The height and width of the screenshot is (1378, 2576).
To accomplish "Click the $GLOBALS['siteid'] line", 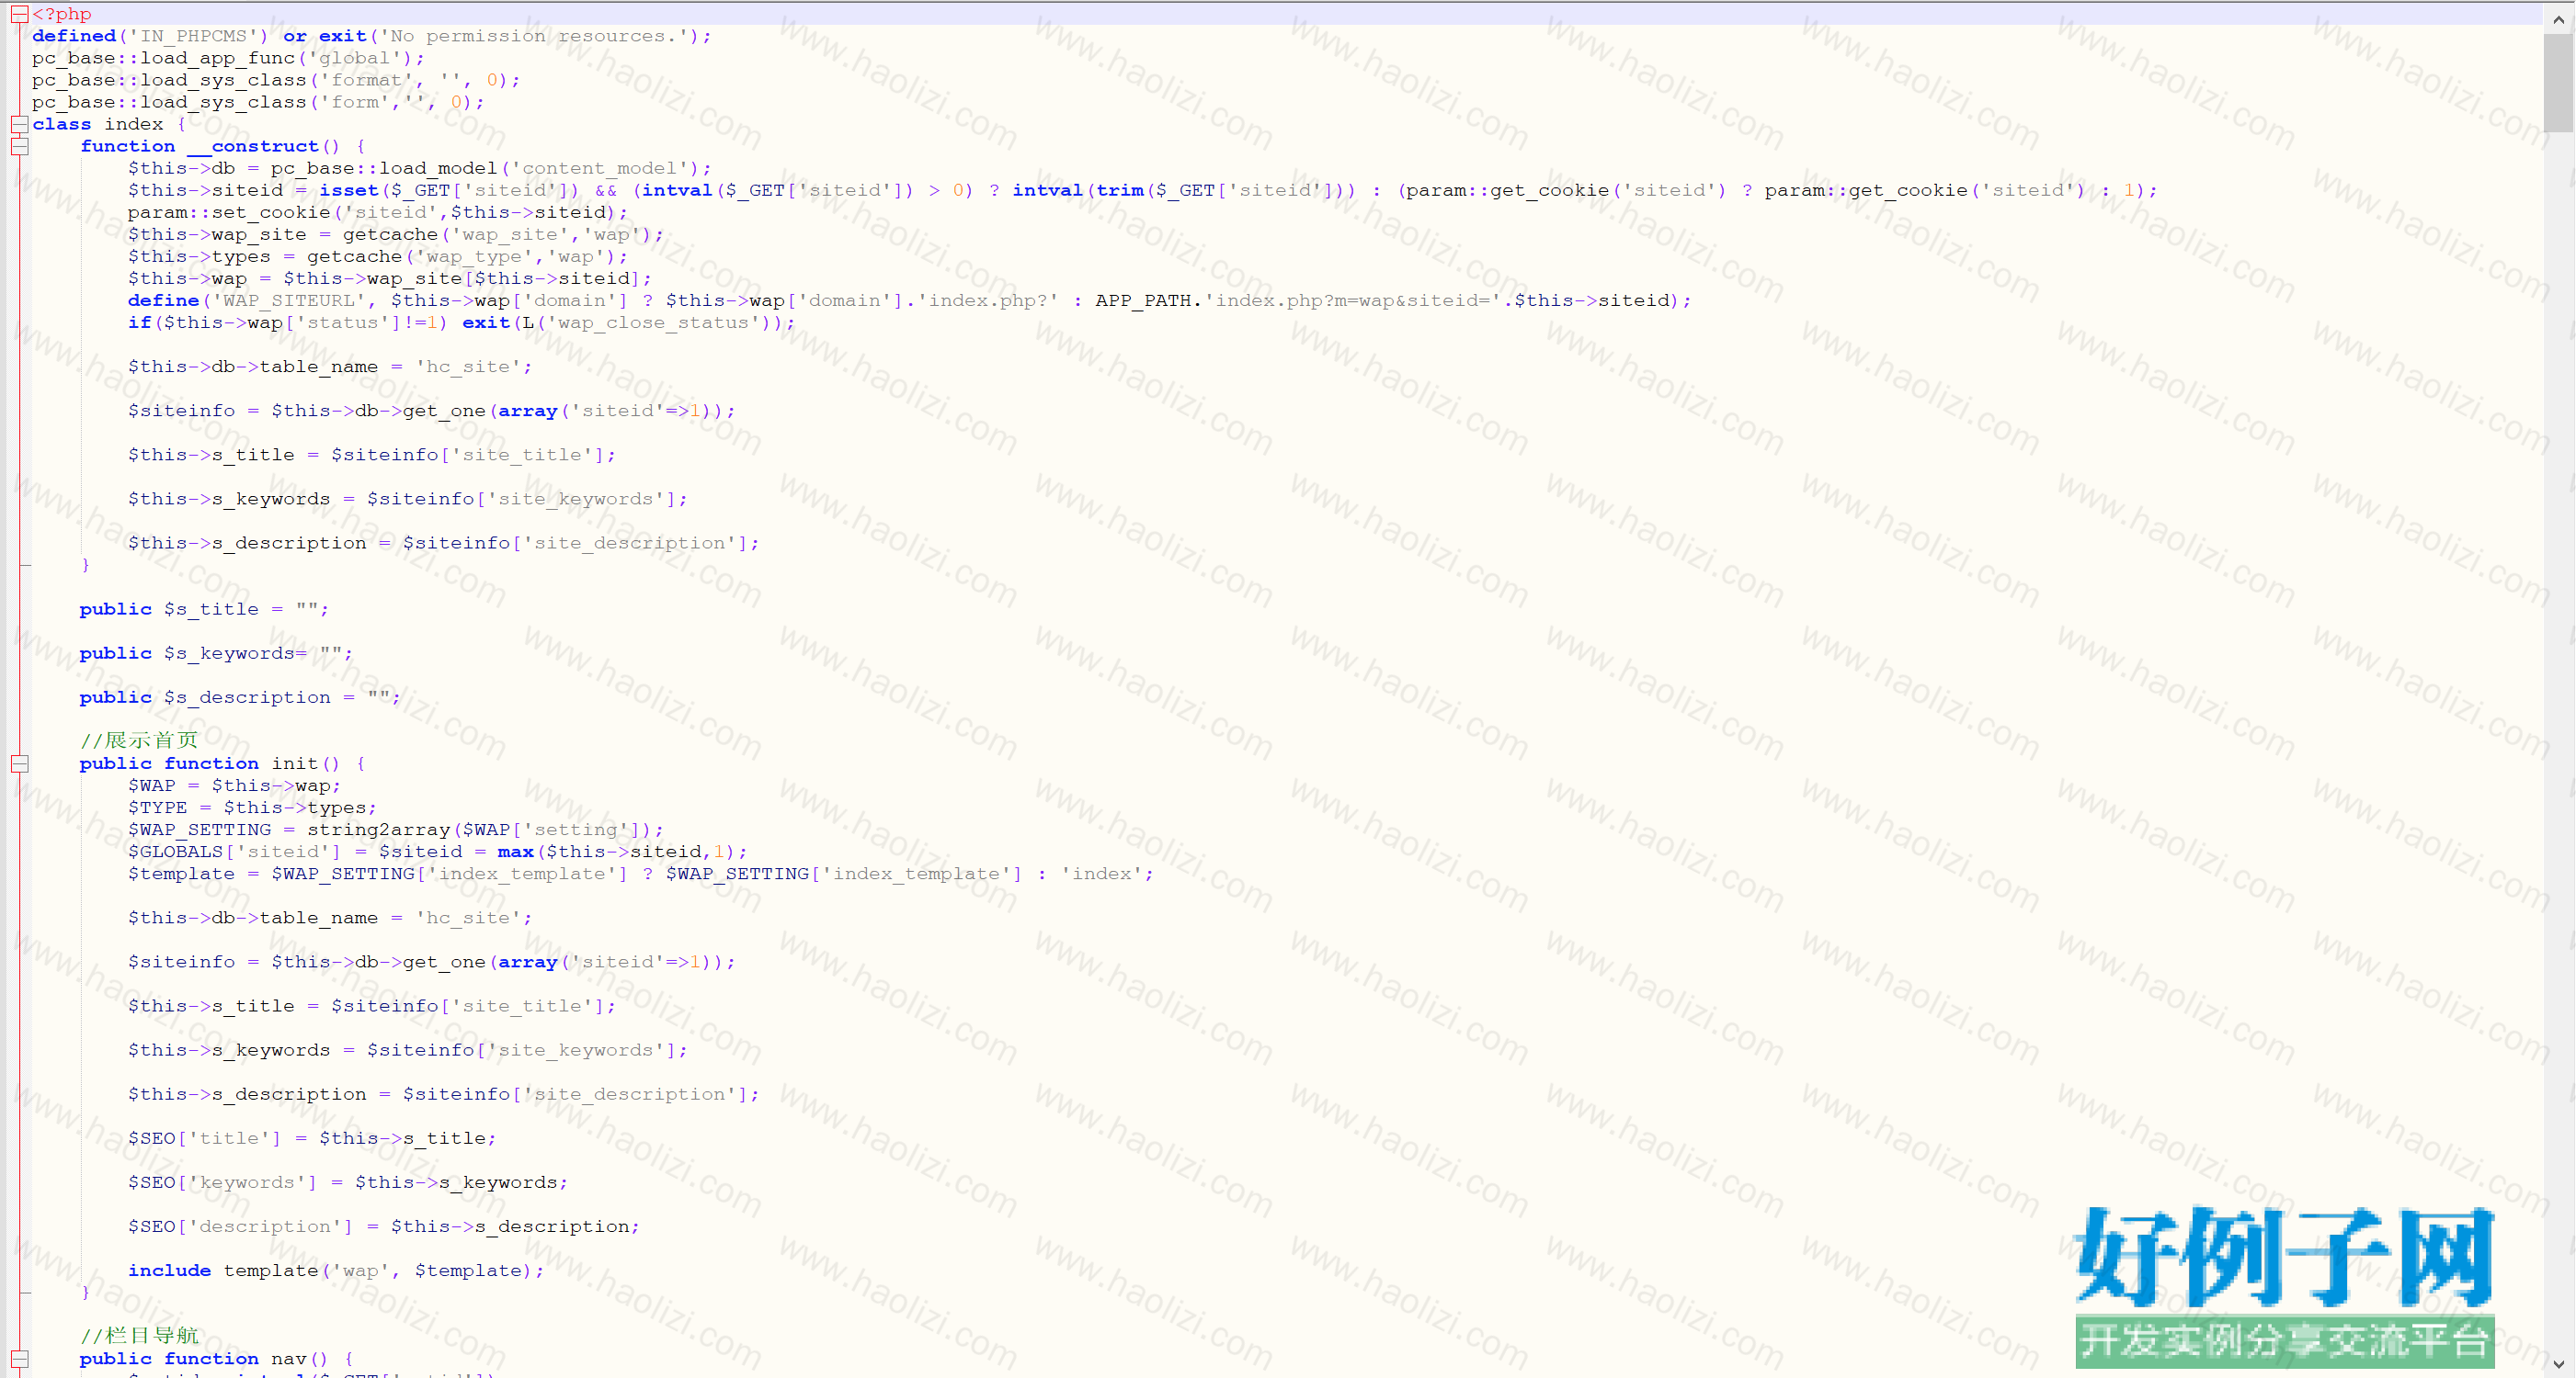I will [x=437, y=852].
